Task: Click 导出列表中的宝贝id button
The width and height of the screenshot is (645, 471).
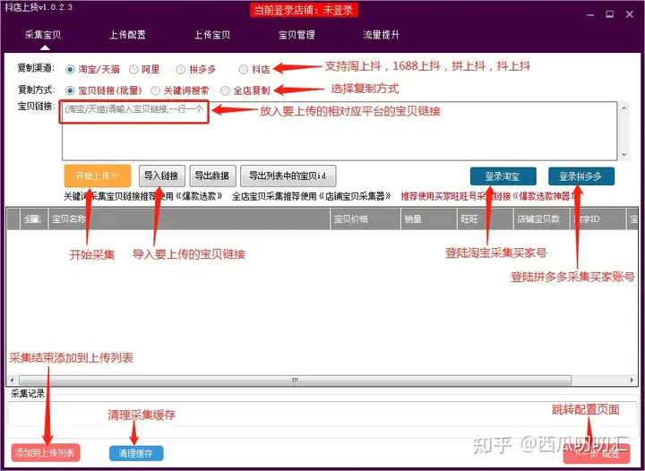Action: (x=288, y=176)
